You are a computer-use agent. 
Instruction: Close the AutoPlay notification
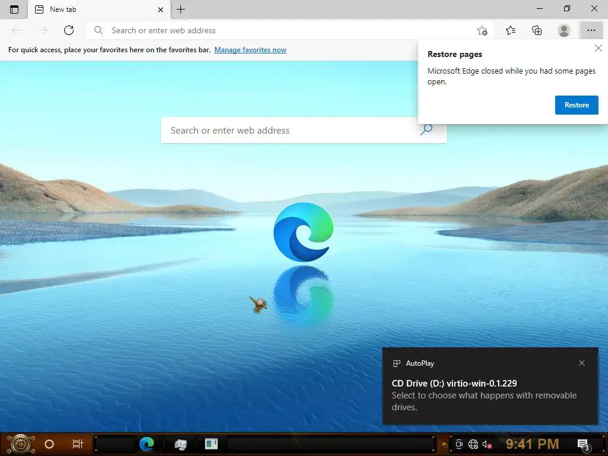point(582,363)
